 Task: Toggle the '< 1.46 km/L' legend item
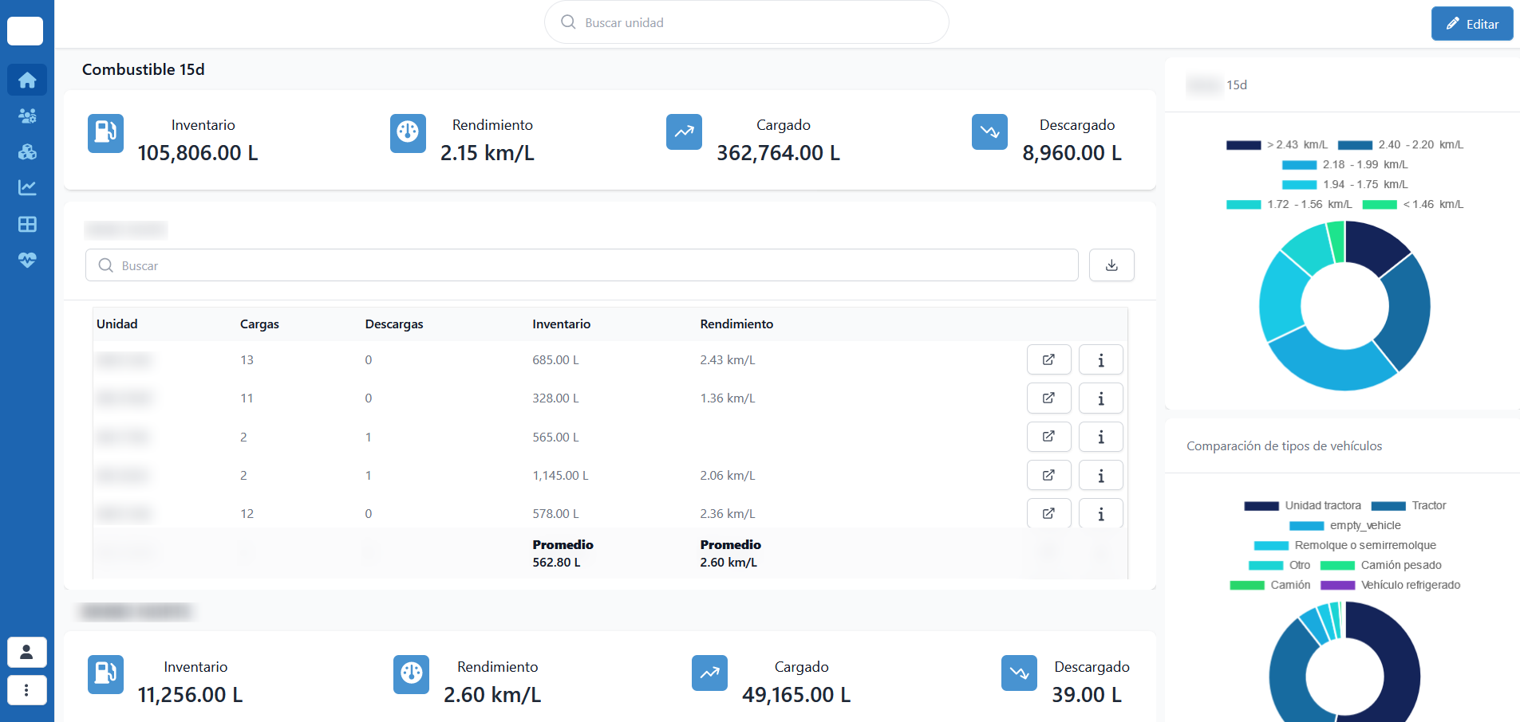pyautogui.click(x=1413, y=205)
